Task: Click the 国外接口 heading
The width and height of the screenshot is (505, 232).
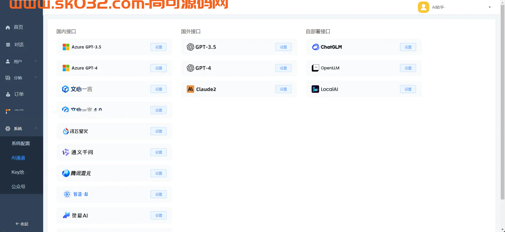Action: (191, 31)
